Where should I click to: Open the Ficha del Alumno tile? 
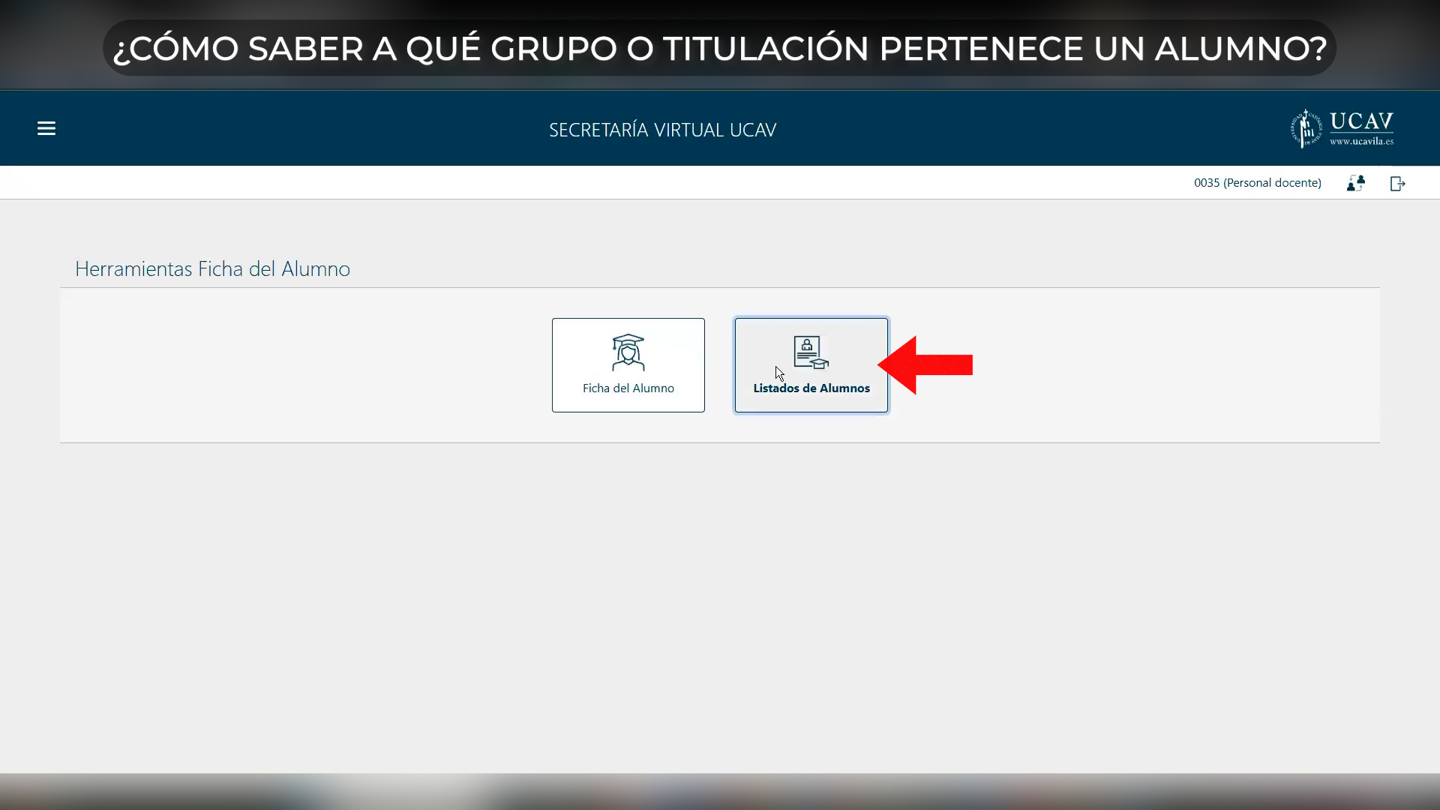pos(628,365)
